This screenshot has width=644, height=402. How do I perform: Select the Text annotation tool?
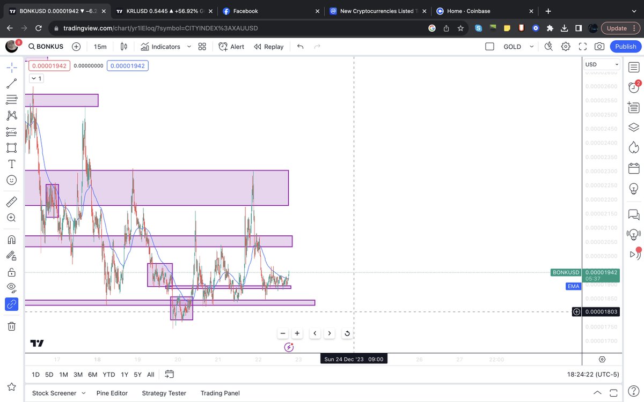tap(12, 163)
